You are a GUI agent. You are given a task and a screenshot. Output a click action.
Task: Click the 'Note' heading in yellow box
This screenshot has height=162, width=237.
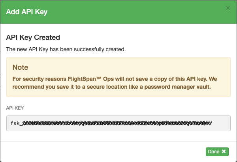(21, 67)
